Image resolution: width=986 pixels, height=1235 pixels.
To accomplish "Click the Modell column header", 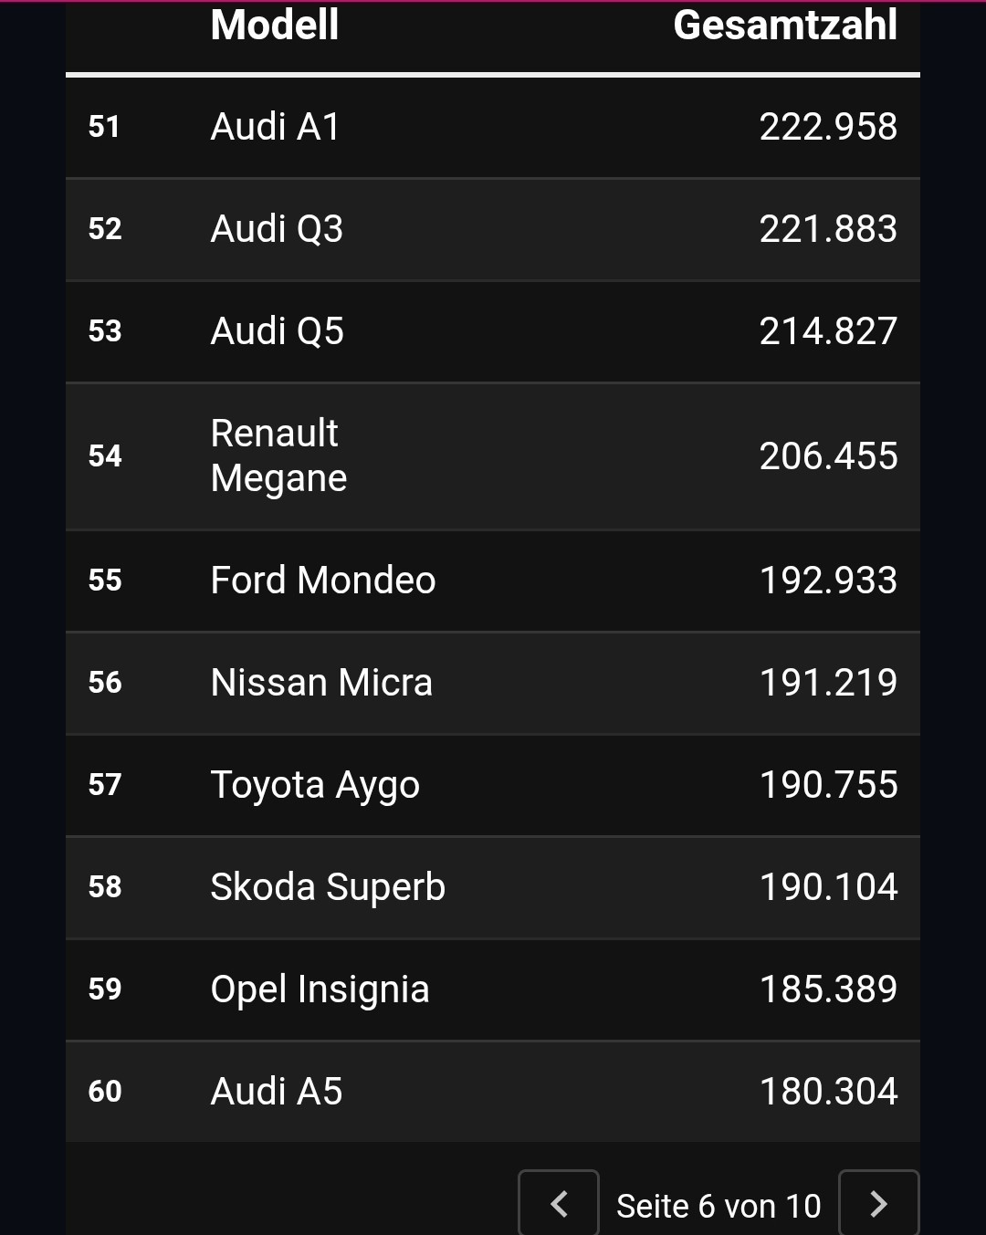I will 275,25.
